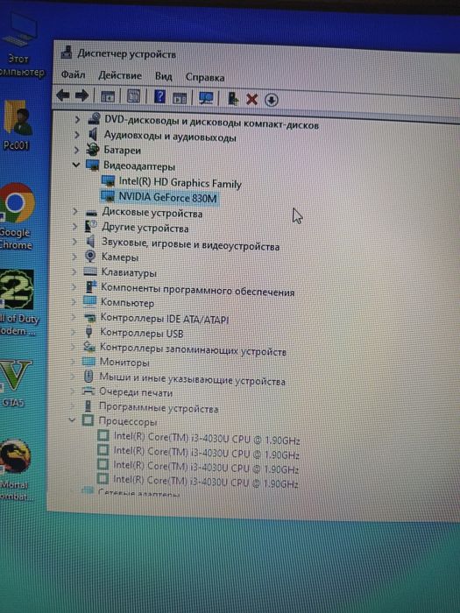Viewport: 460px width, 613px height.
Task: Open Mortal Kombat desktop shortcut
Action: 15,470
